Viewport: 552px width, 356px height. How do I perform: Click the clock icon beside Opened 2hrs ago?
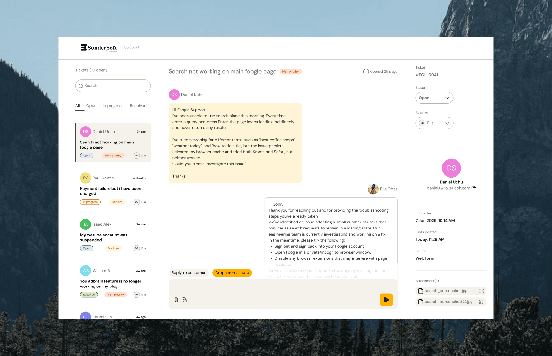pos(366,72)
